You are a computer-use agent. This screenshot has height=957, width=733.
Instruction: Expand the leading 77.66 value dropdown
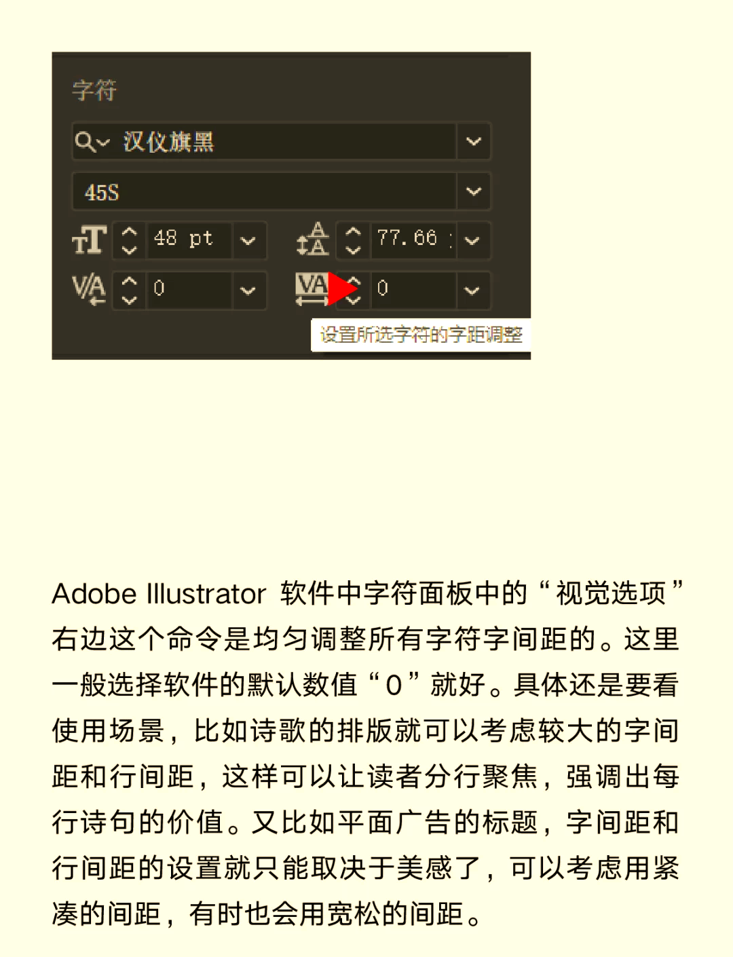472,240
